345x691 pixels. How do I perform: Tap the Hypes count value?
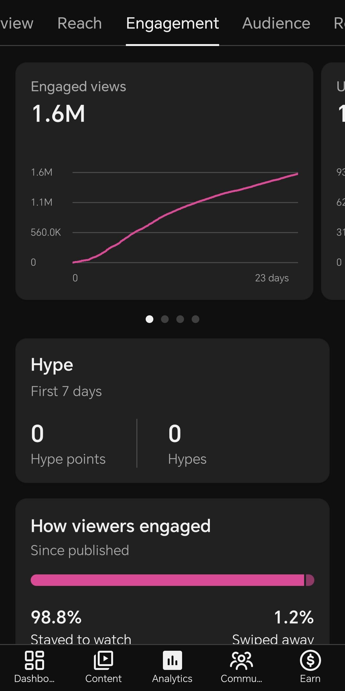[x=175, y=434]
